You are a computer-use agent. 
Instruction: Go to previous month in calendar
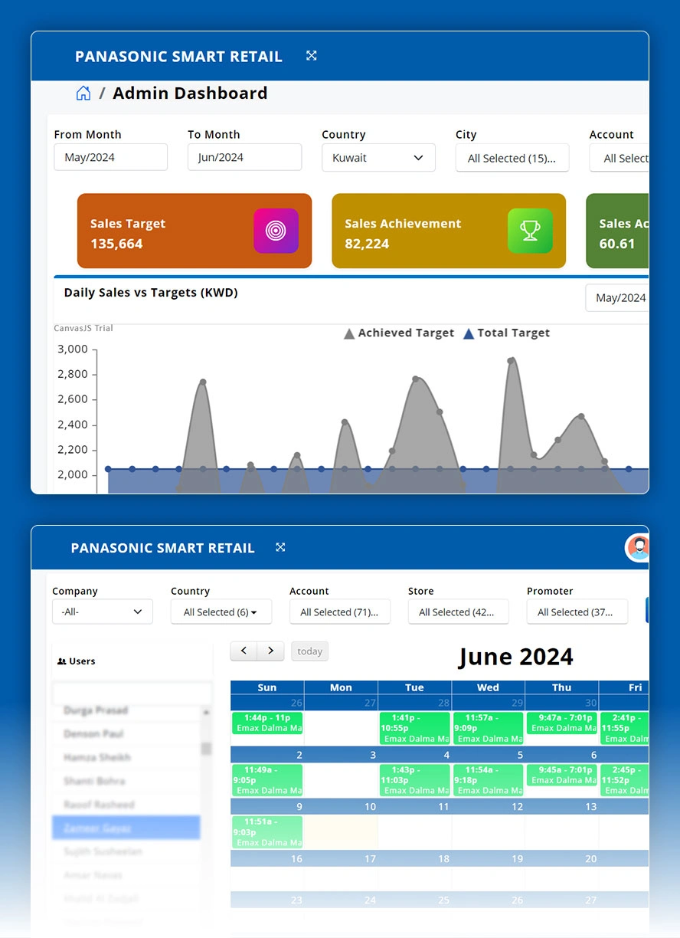tap(244, 651)
